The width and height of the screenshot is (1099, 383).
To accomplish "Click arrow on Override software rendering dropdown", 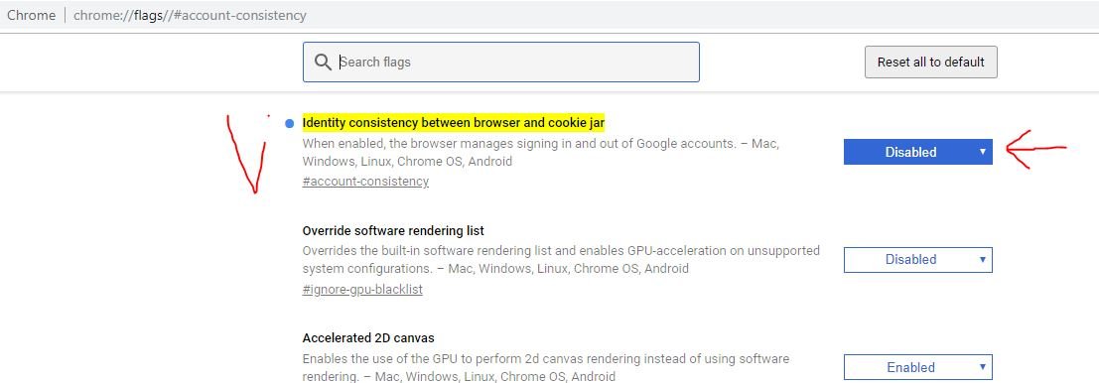I will (x=982, y=260).
